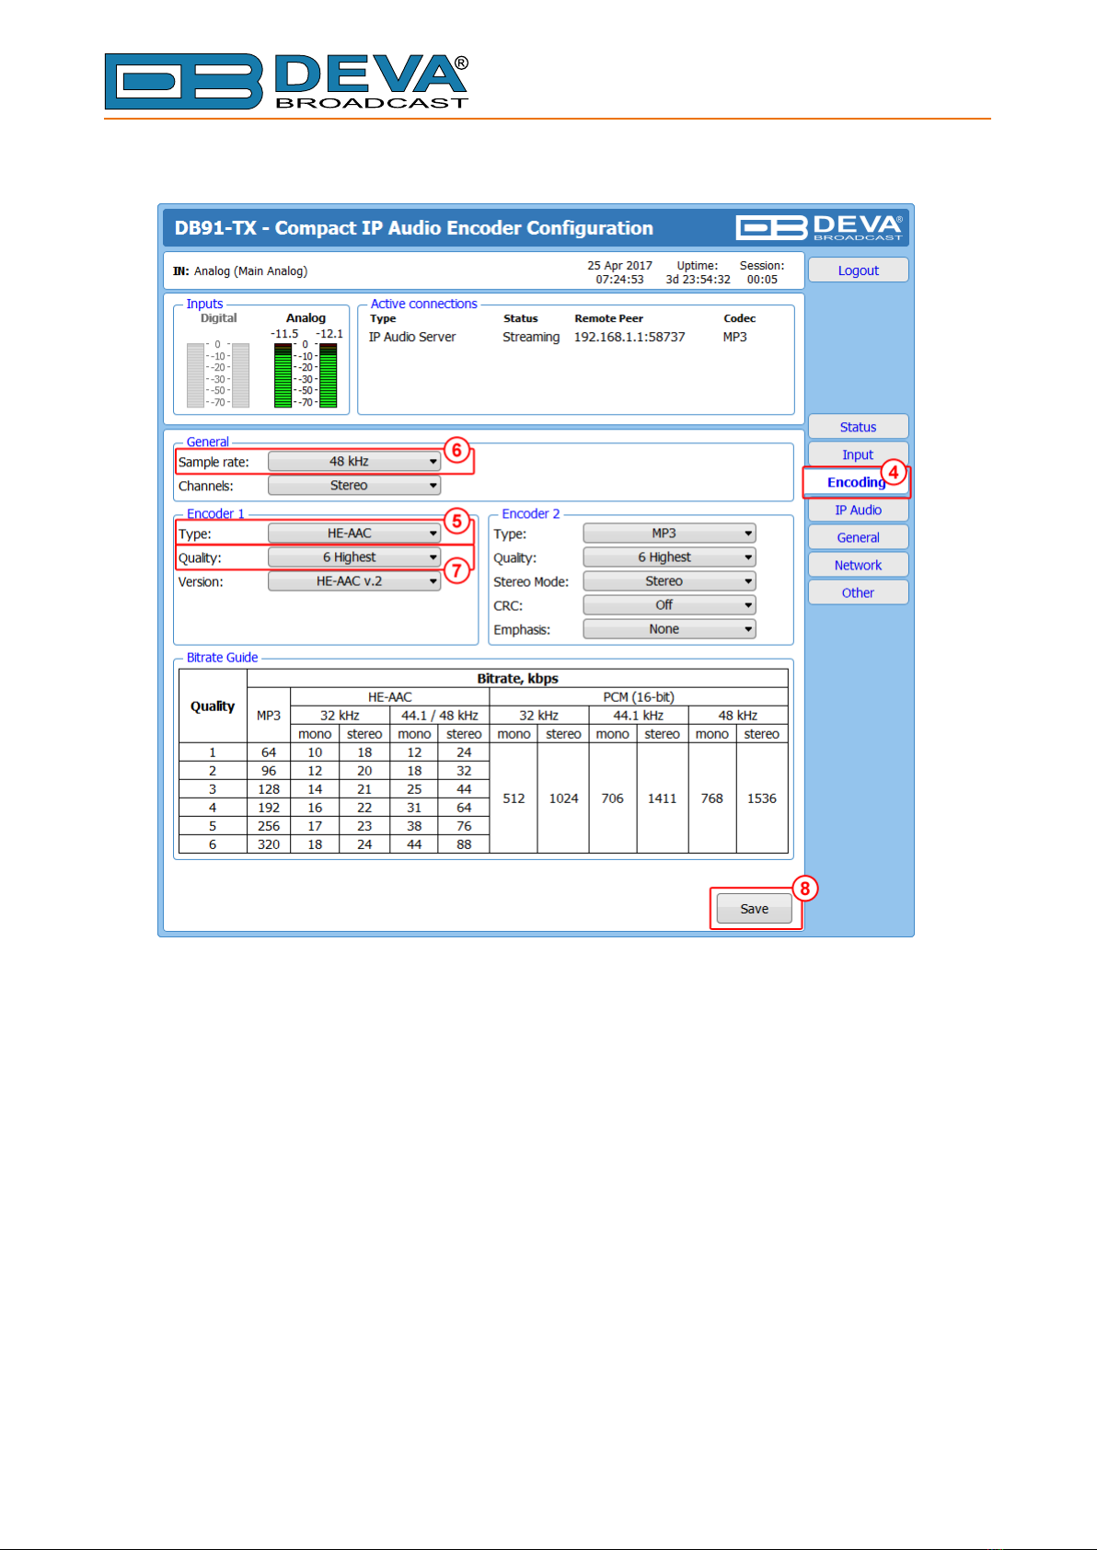This screenshot has height=1550, width=1097.
Task: Click the Bitrate Guide section title
Action: 222,658
